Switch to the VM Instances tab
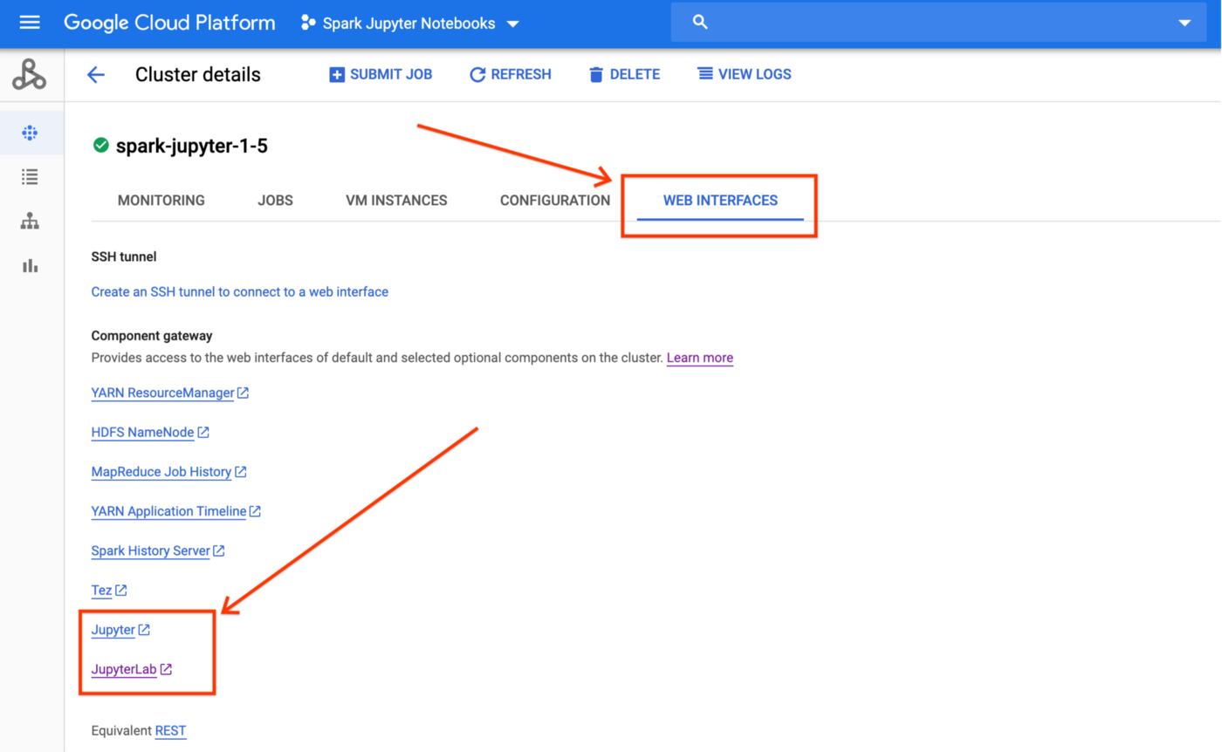Viewport: 1222px width, 752px height. click(396, 201)
